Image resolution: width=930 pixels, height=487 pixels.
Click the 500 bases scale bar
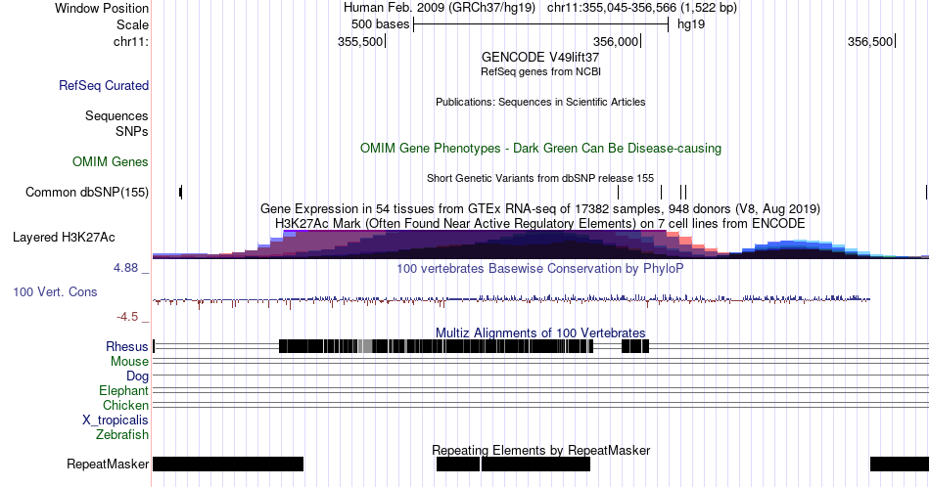click(541, 24)
